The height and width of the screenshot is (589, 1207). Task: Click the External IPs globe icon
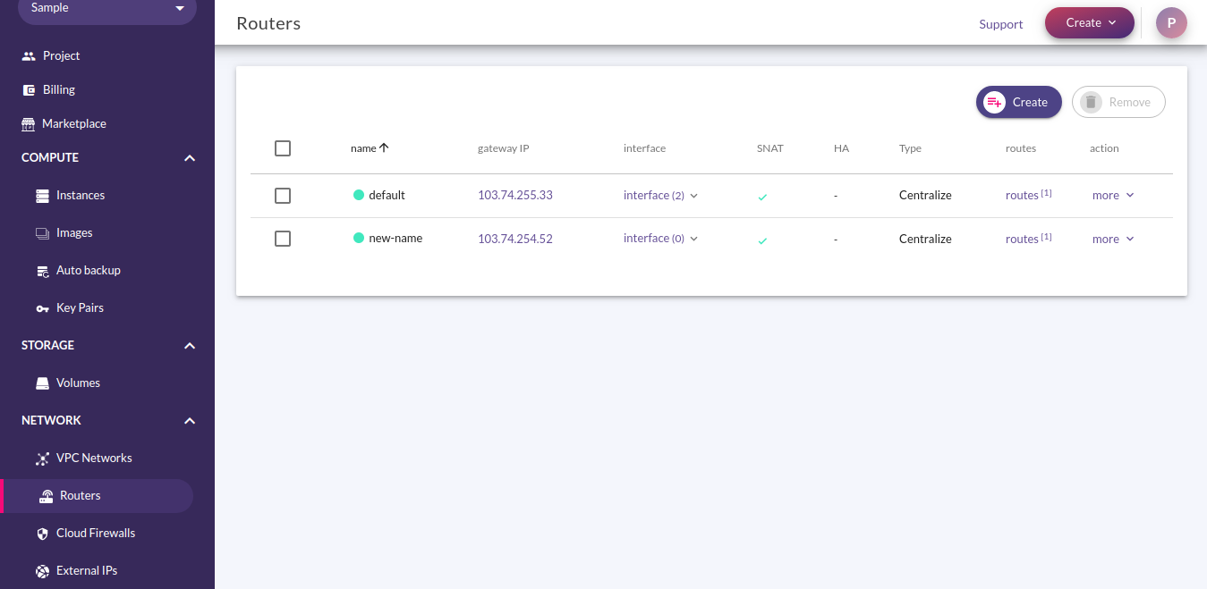[42, 570]
